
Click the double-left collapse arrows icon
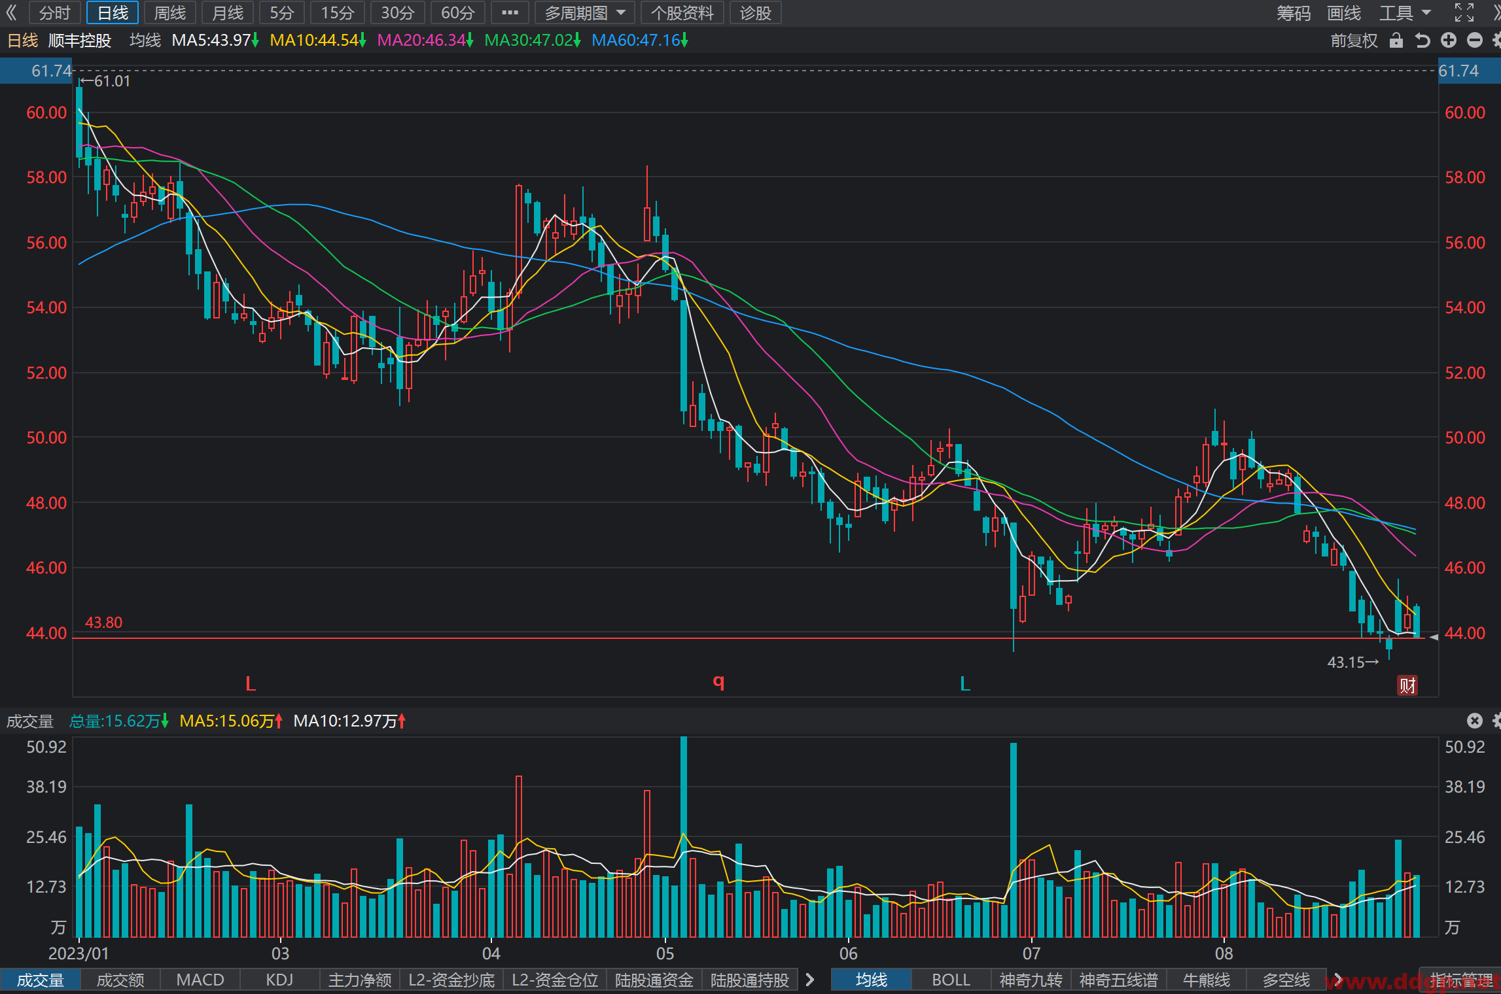click(x=12, y=12)
